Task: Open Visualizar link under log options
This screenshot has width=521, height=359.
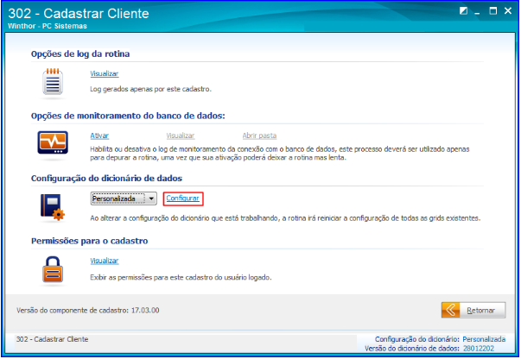Action: point(105,73)
